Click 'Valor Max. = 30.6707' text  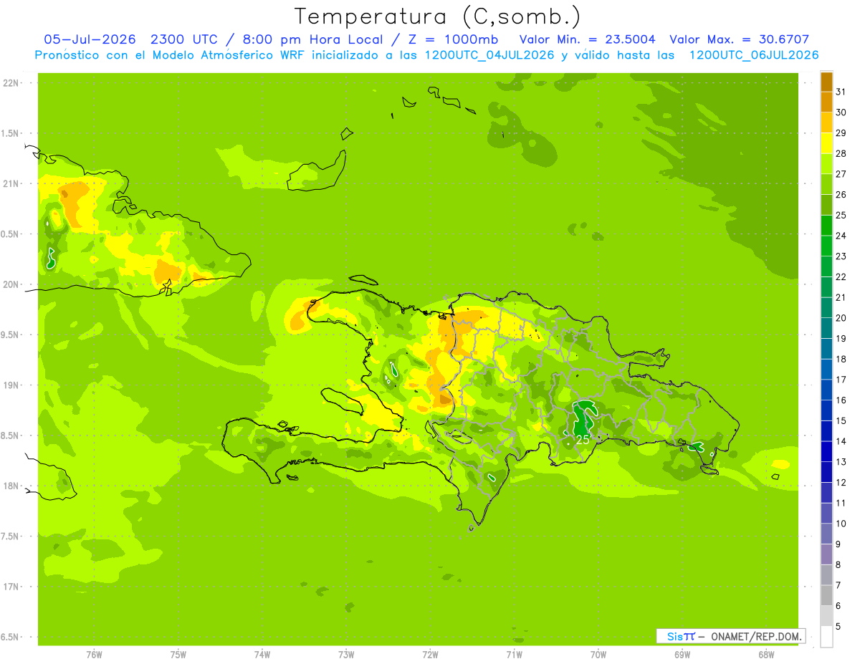tap(739, 39)
